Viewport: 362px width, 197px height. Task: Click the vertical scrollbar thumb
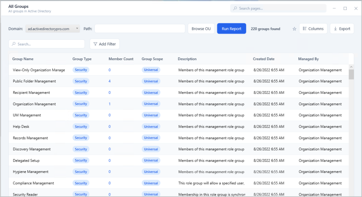[x=351, y=74]
